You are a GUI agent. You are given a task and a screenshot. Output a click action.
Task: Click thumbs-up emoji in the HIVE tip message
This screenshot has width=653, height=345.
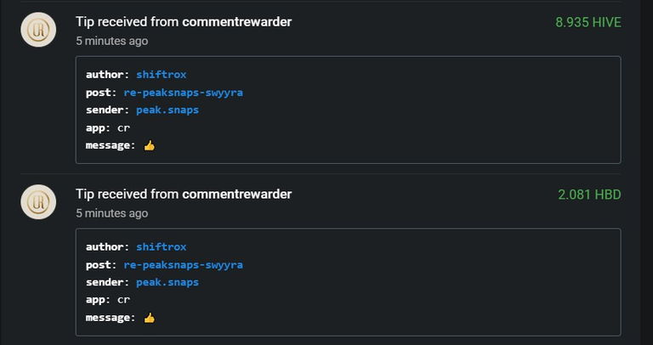point(149,145)
